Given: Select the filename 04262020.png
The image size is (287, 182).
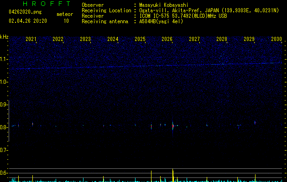Looking at the screenshot, I should [25, 12].
